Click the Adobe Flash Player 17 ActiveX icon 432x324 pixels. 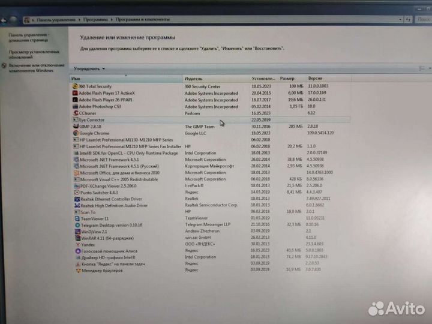tap(75, 93)
